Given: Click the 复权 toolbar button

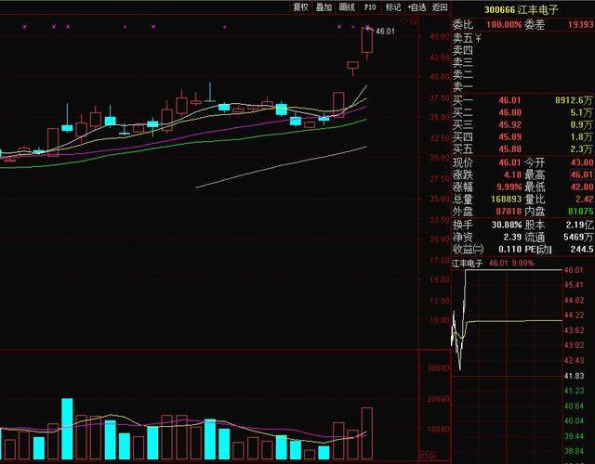Looking at the screenshot, I should (301, 6).
